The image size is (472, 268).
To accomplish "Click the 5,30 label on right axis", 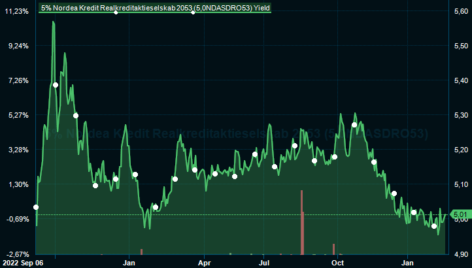I will [x=460, y=116].
